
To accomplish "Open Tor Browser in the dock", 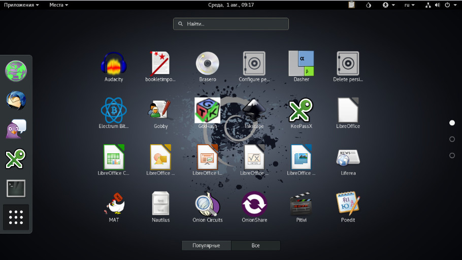I will tap(16, 71).
